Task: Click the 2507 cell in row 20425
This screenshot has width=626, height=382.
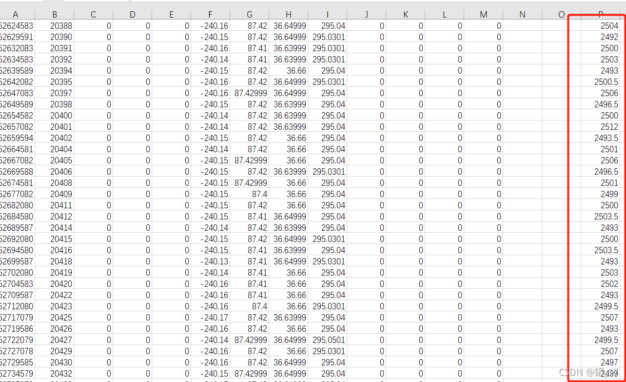Action: click(600, 317)
